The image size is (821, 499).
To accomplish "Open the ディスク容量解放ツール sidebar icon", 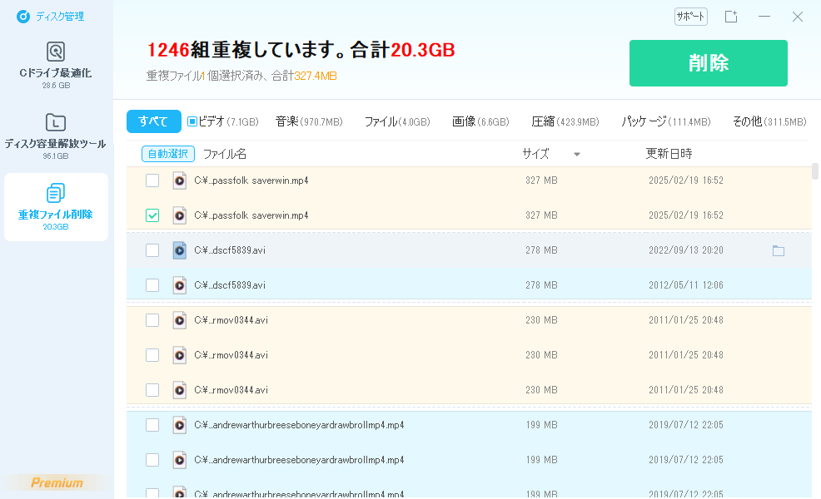I will coord(56,122).
